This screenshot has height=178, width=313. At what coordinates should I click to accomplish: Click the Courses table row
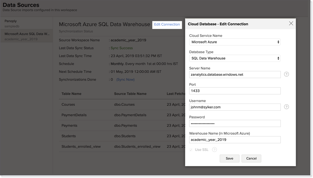coord(68,105)
